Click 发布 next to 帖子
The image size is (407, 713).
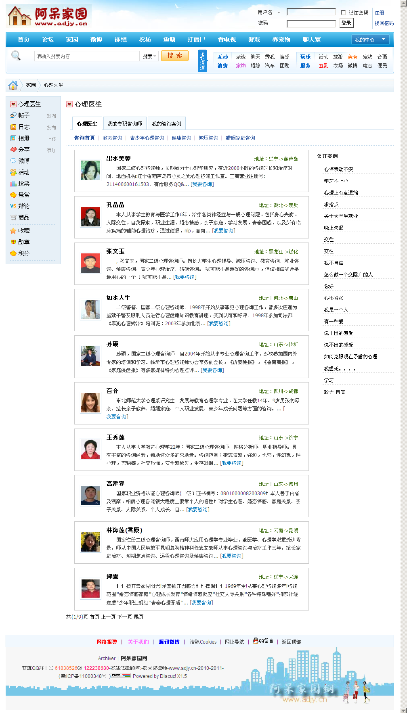pyautogui.click(x=51, y=116)
